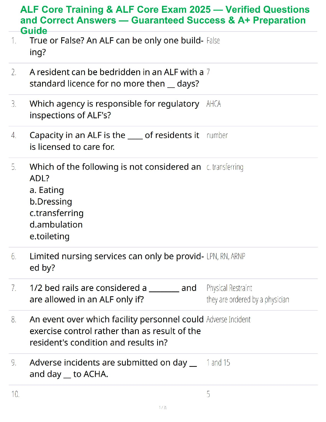Click option "d.ambulation" in the list
This screenshot has height=422, width=326.
point(56,225)
